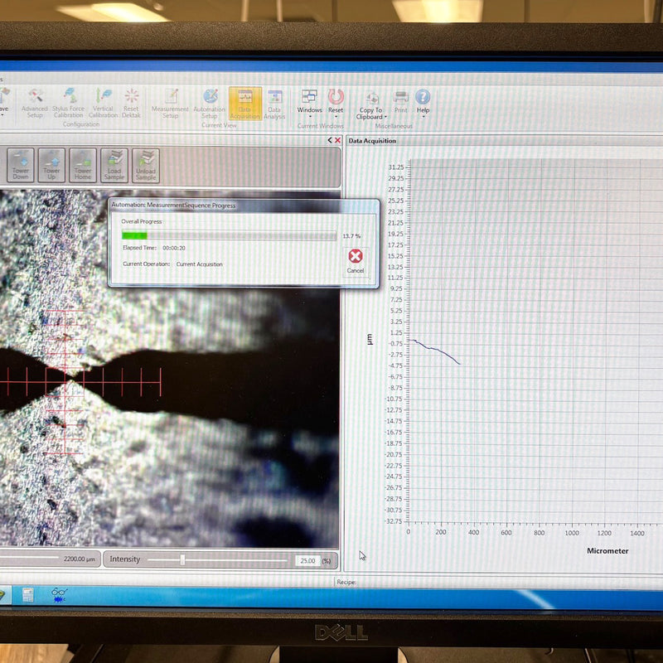The width and height of the screenshot is (663, 663).
Task: Click the Unload Sample button
Action: [146, 166]
